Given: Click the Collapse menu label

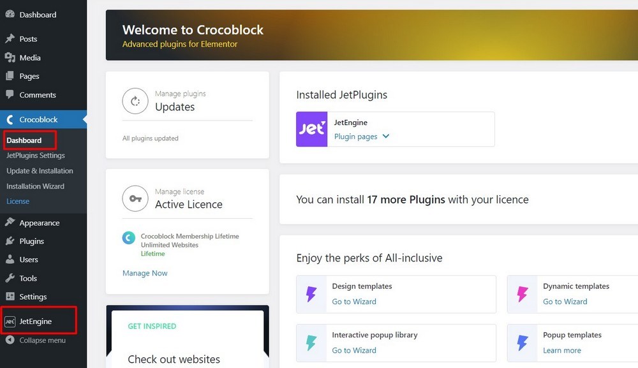Looking at the screenshot, I should (42, 341).
